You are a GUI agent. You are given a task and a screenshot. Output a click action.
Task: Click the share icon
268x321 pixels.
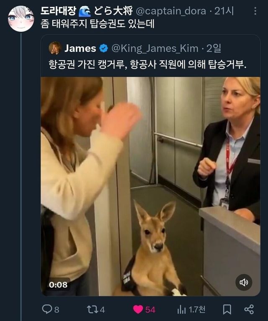click(x=249, y=309)
